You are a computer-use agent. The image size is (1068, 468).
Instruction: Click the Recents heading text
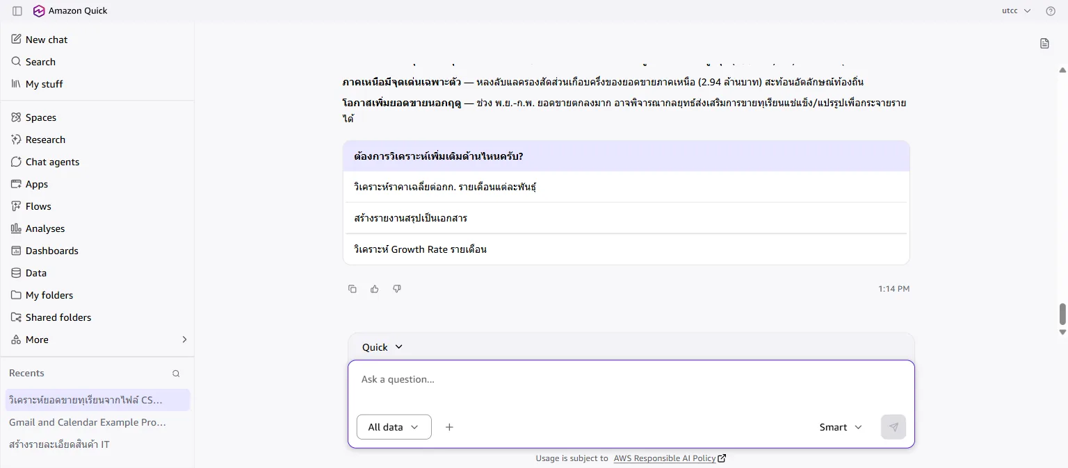(x=26, y=374)
